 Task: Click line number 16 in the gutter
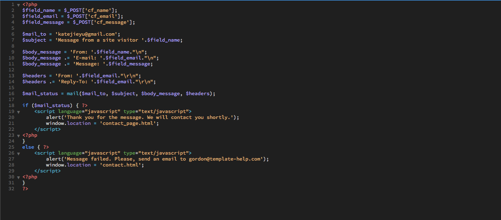[11, 94]
